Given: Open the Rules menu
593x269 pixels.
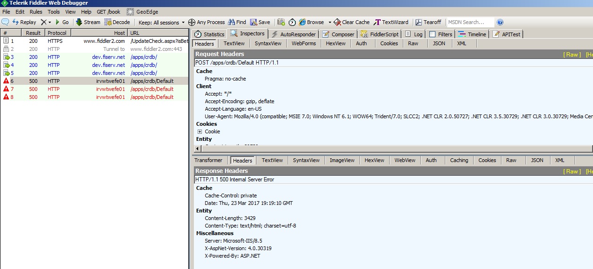Looking at the screenshot, I should 36,12.
